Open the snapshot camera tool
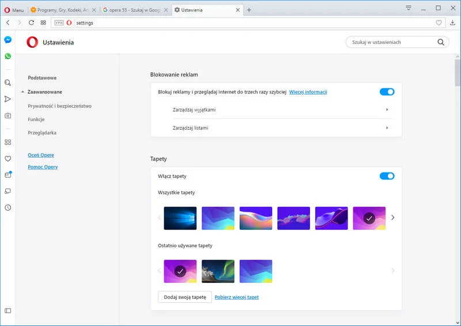Screen dimensions: 461x326 [x=7, y=115]
